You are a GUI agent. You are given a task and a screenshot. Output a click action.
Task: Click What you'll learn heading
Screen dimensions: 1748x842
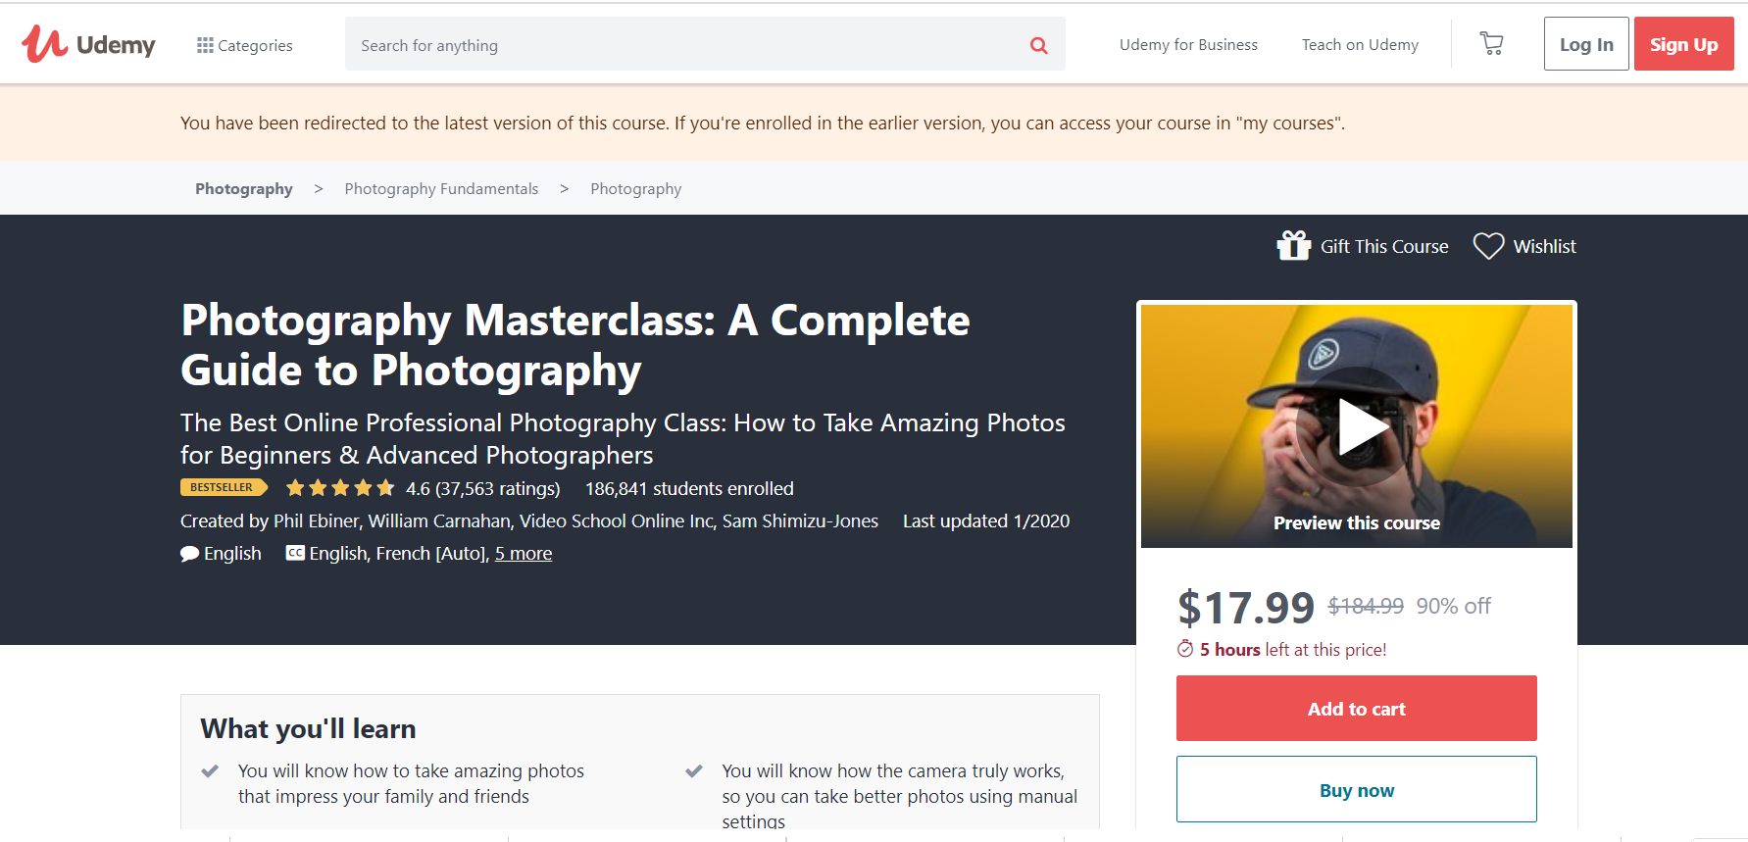308,728
